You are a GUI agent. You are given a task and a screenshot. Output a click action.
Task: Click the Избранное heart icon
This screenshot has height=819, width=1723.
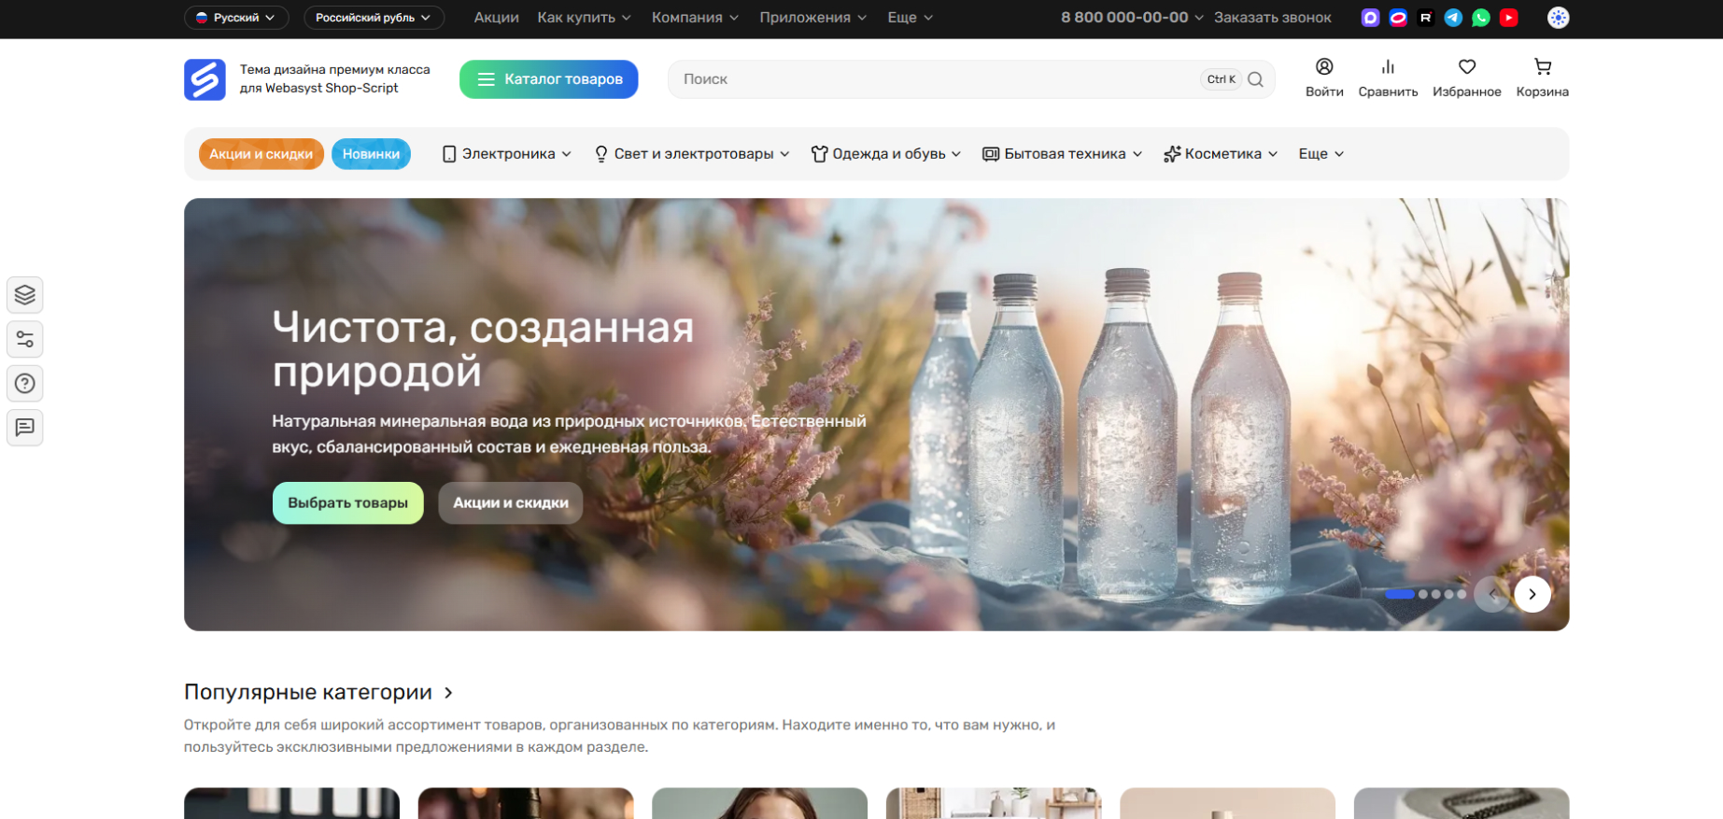pos(1466,68)
